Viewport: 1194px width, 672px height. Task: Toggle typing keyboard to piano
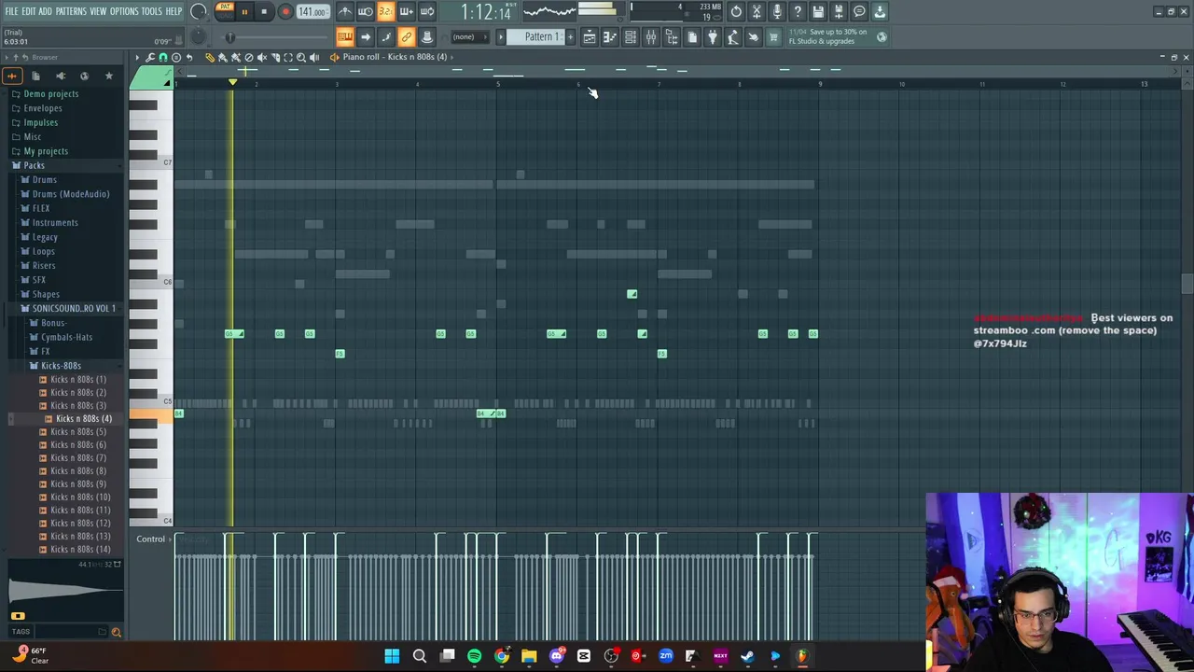pyautogui.click(x=344, y=37)
